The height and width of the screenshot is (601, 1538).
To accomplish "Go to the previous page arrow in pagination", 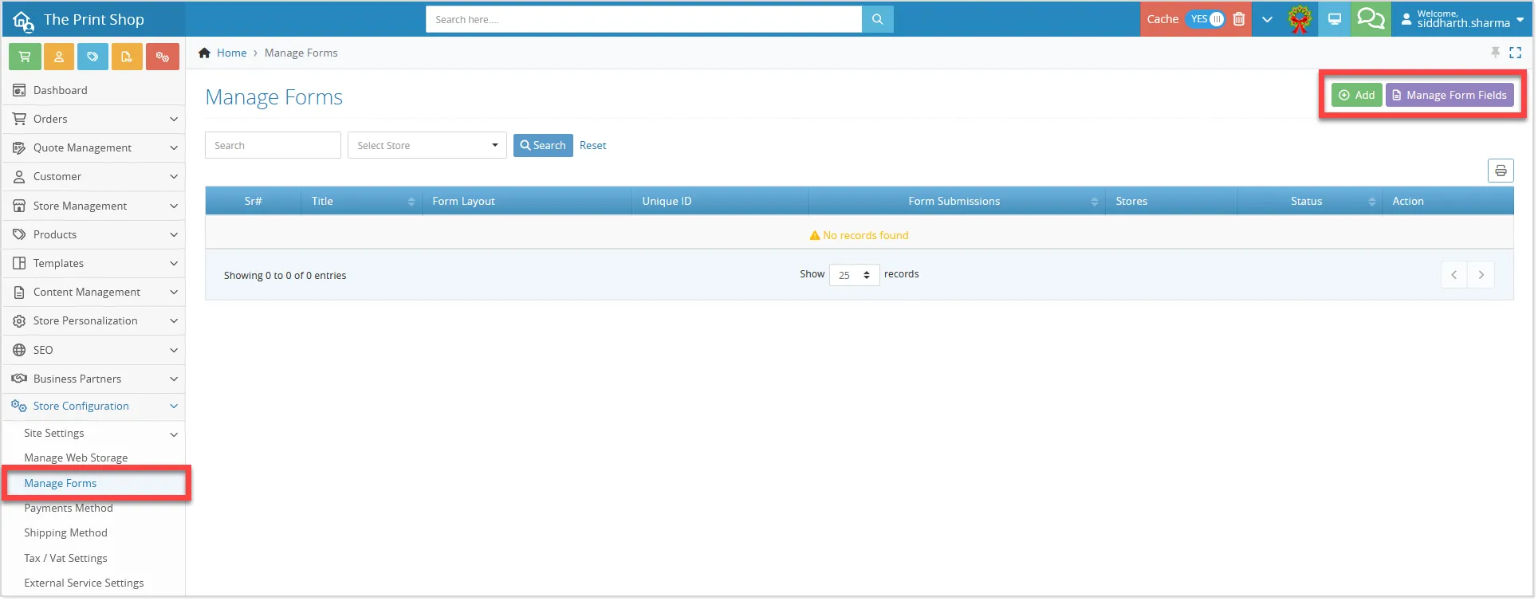I will point(1454,275).
